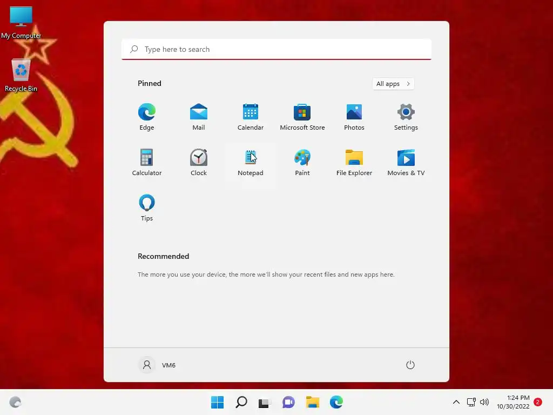Open the Paint app
The height and width of the screenshot is (415, 553).
click(302, 162)
